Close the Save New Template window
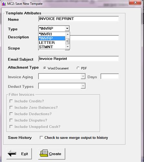Screen dimensions: 144x162 (x=135, y=2)
